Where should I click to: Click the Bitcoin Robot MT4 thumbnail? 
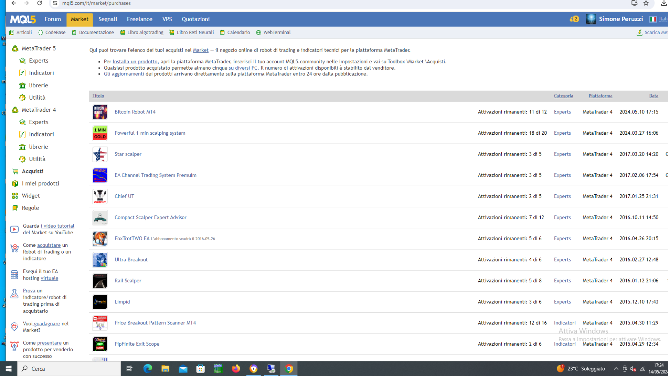click(x=100, y=112)
